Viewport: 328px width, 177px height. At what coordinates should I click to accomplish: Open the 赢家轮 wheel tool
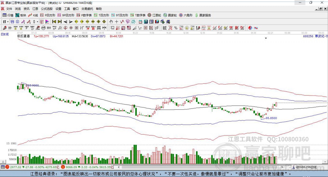click(x=170, y=15)
